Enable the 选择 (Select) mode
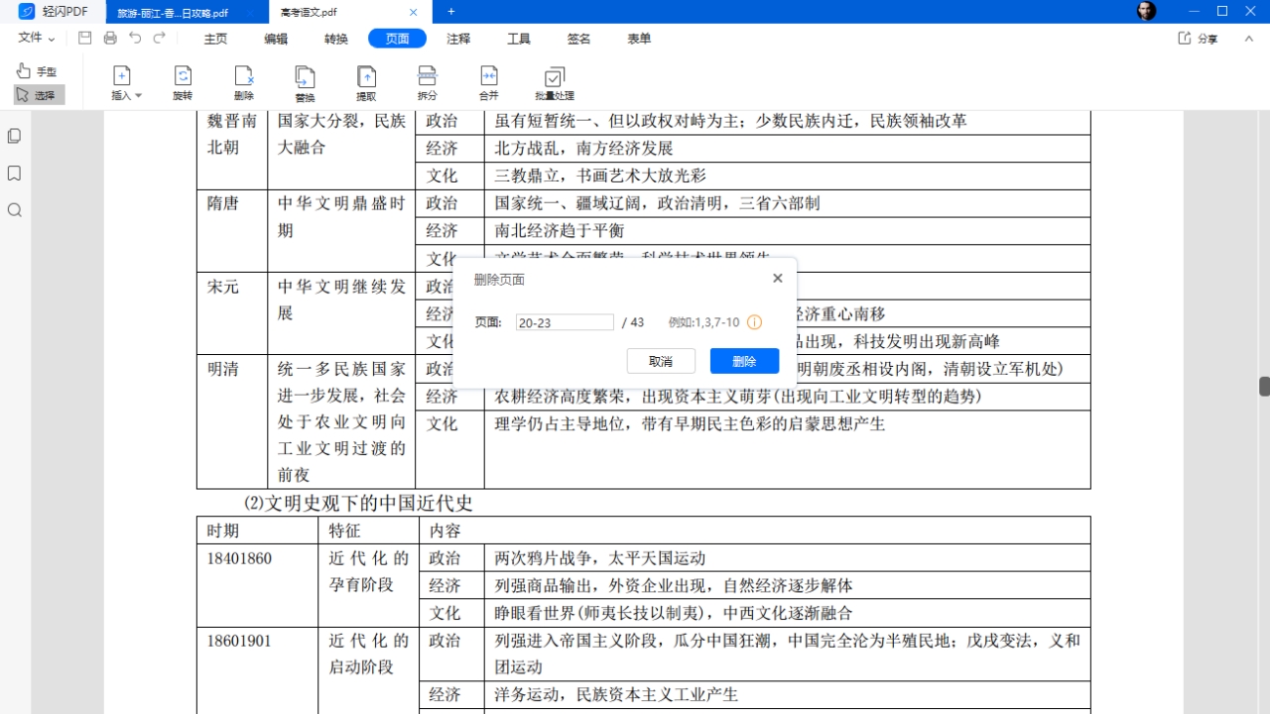Image resolution: width=1270 pixels, height=714 pixels. click(x=38, y=94)
